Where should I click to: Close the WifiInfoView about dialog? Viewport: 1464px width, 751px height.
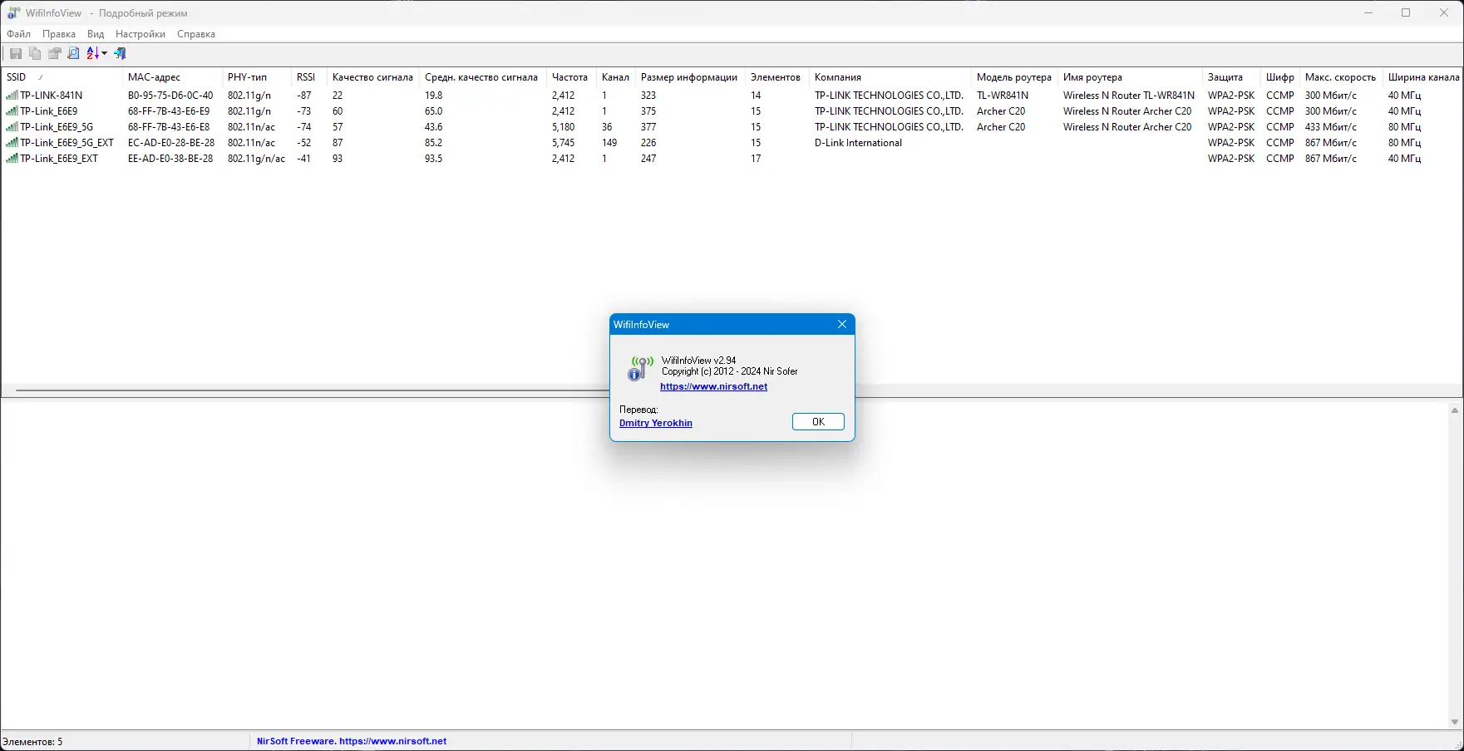click(842, 324)
